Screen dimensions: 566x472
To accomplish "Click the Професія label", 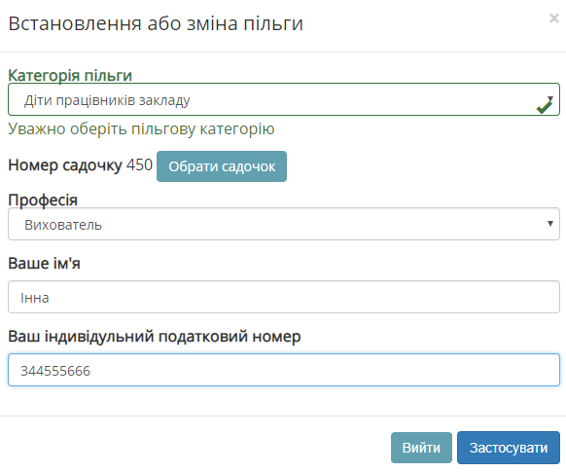I will pyautogui.click(x=43, y=200).
